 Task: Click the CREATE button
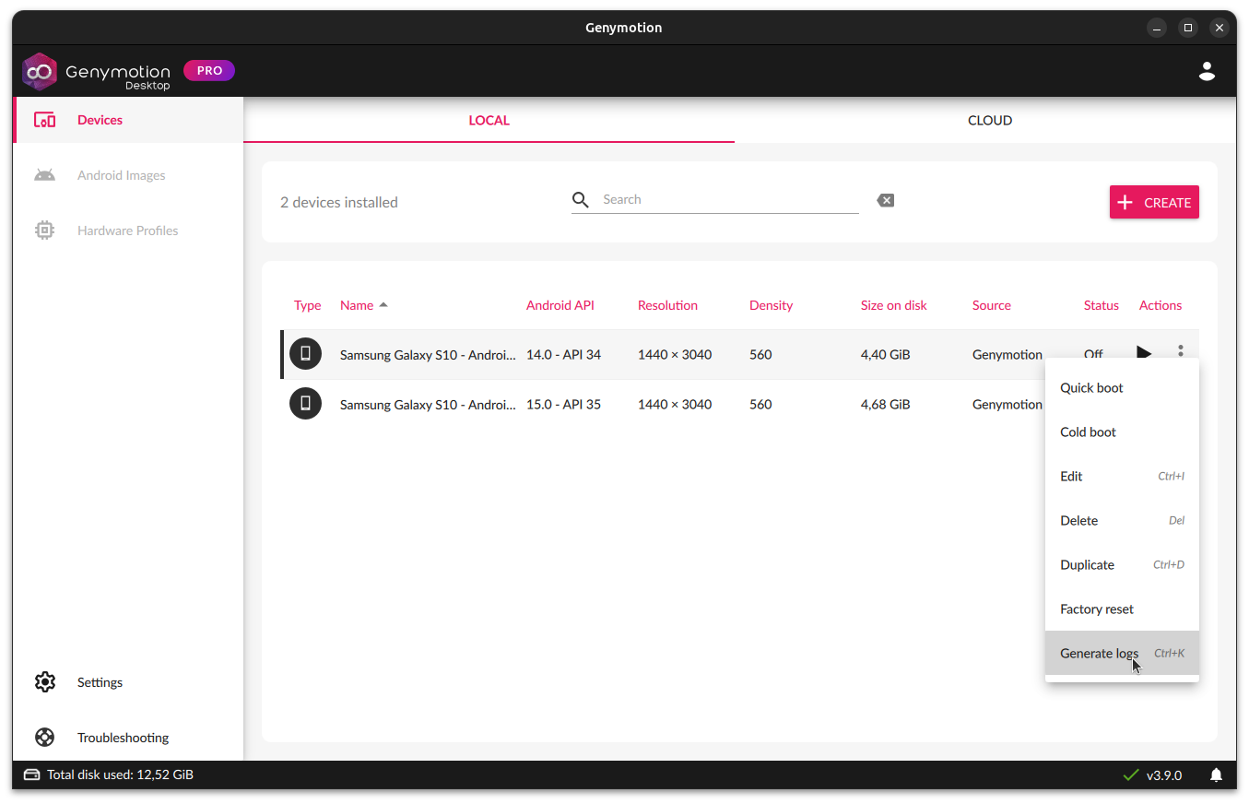click(x=1154, y=202)
